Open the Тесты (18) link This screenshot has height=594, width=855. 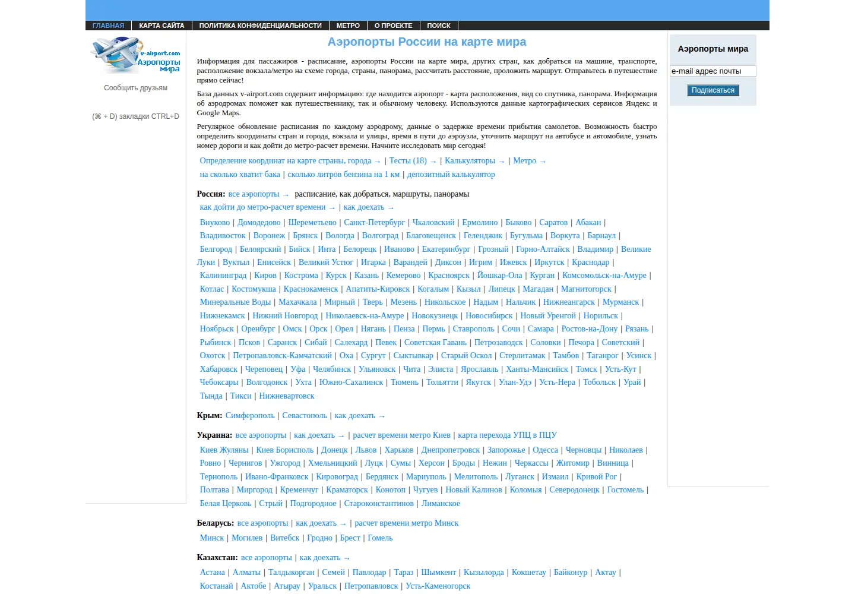[x=413, y=161]
